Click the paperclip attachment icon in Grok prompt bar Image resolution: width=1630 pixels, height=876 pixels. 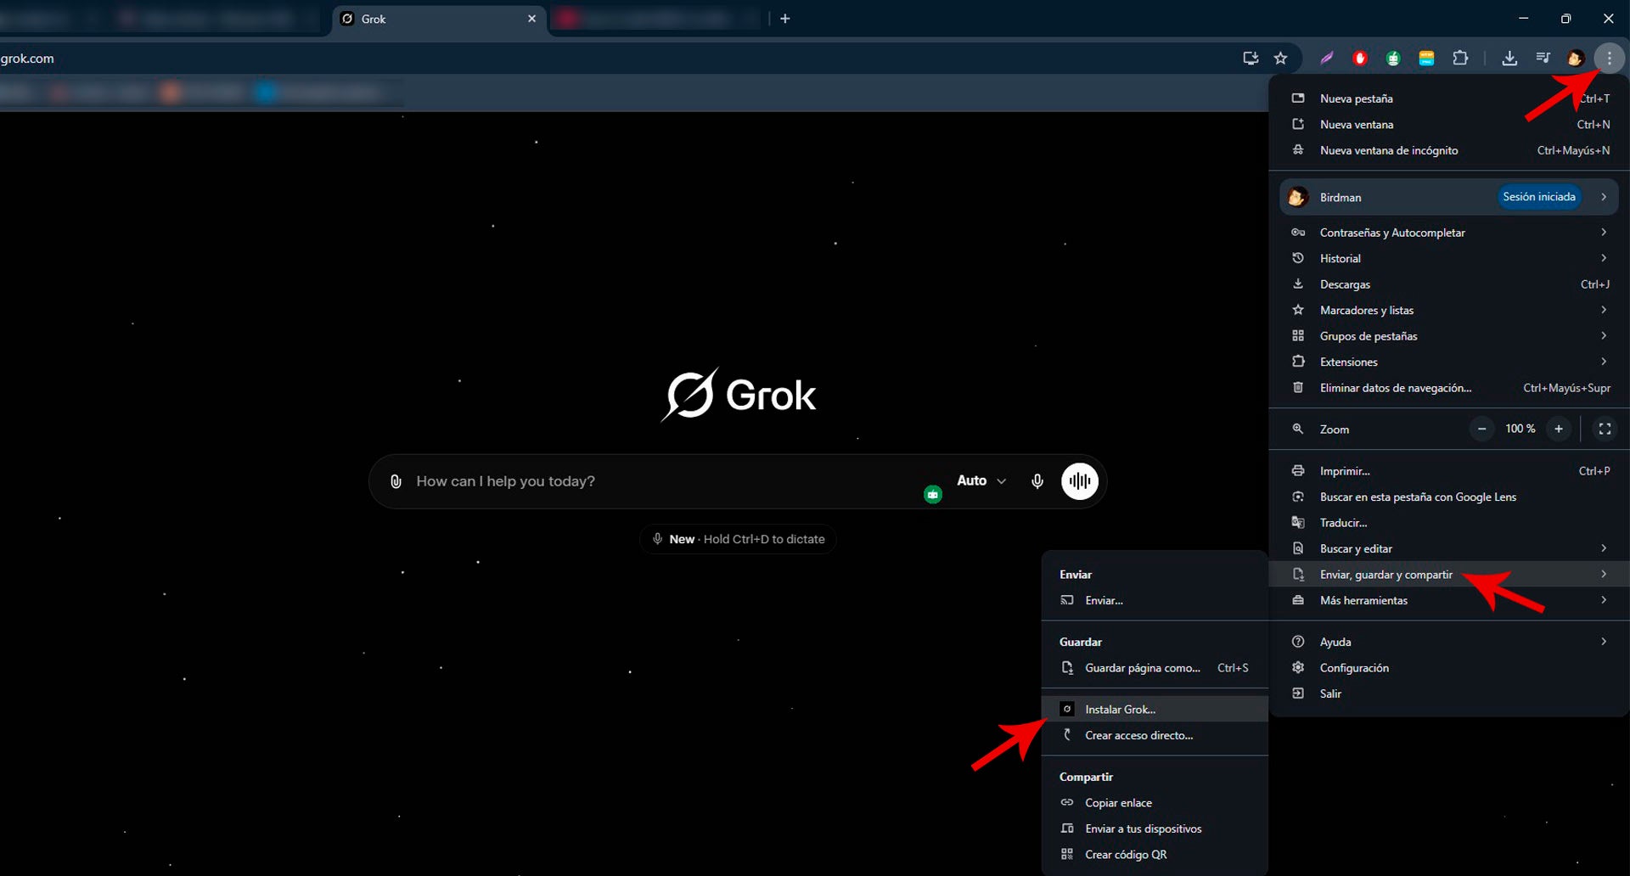(x=395, y=480)
